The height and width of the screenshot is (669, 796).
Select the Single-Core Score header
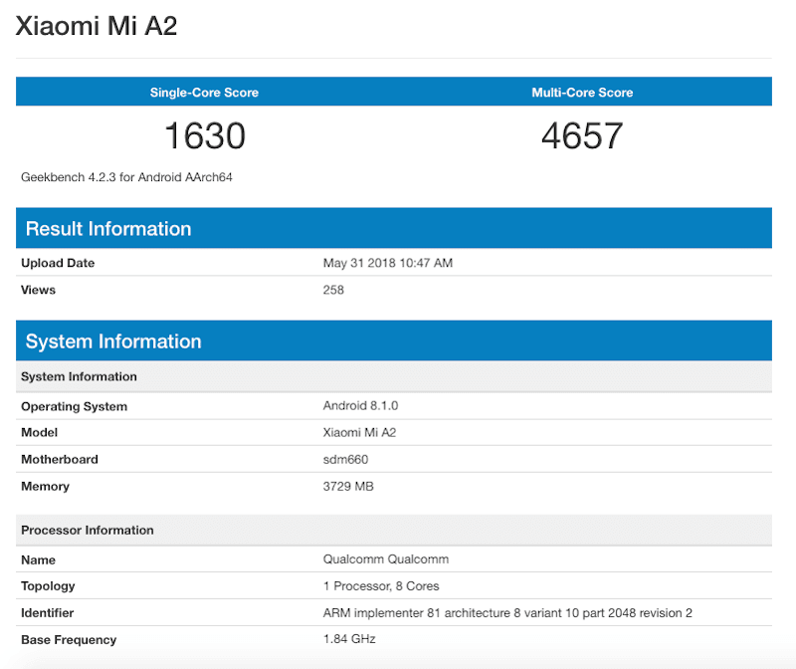[204, 93]
